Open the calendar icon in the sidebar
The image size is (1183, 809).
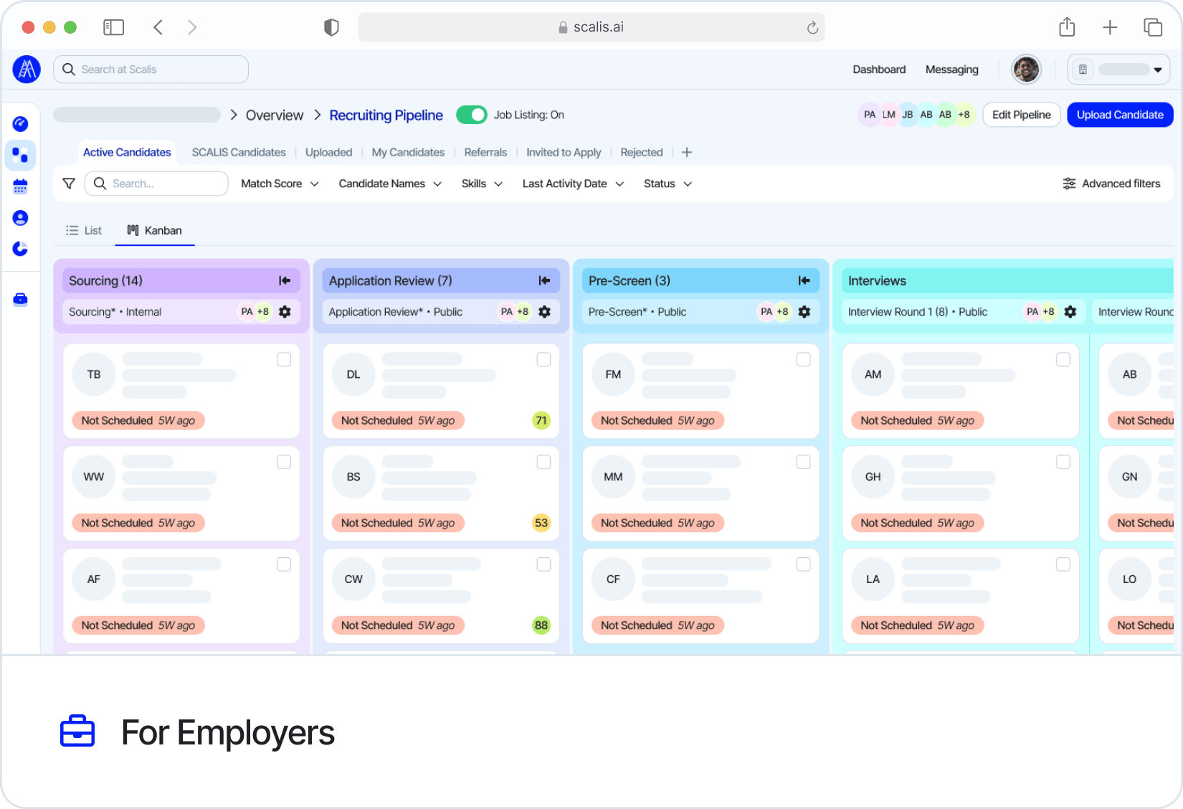21,186
